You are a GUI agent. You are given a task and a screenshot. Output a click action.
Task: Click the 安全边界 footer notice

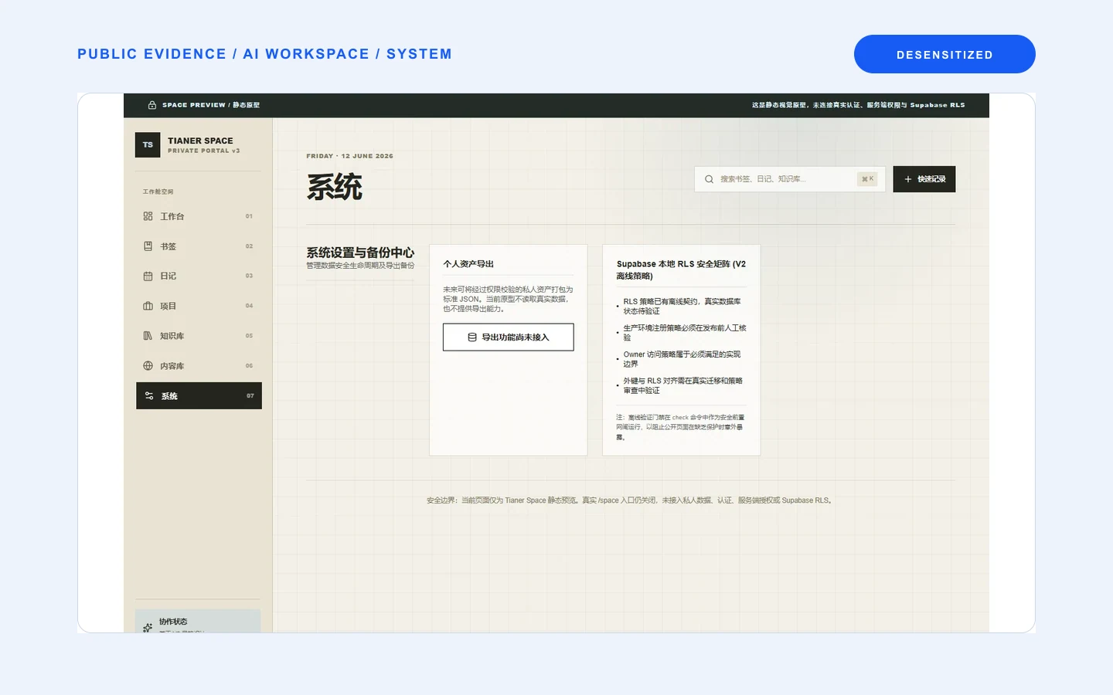coord(630,500)
